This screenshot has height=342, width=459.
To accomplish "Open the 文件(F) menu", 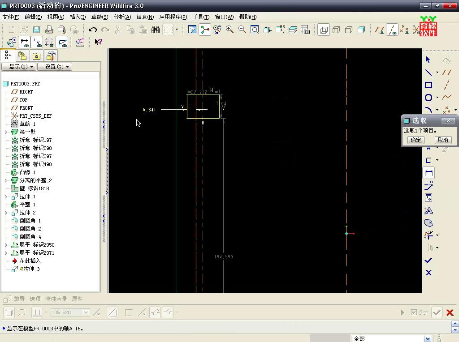I will tap(11, 17).
